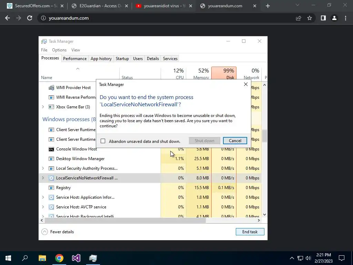353x265 pixels.
Task: Open the Users tab
Action: point(138,59)
